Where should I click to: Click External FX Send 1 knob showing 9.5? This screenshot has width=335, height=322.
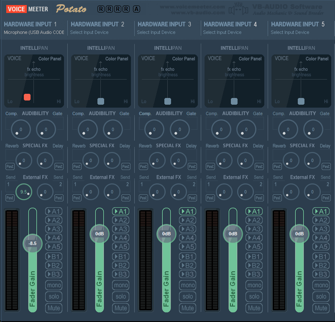pyautogui.click(x=24, y=192)
